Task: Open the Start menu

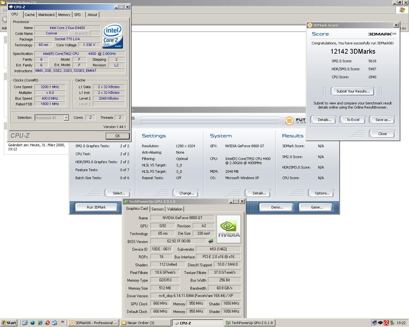Action: (x=9, y=323)
